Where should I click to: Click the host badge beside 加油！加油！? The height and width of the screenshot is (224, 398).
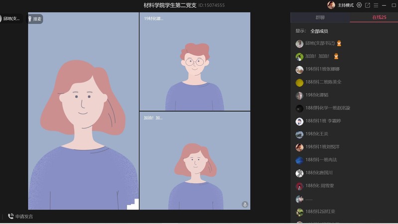(336, 56)
